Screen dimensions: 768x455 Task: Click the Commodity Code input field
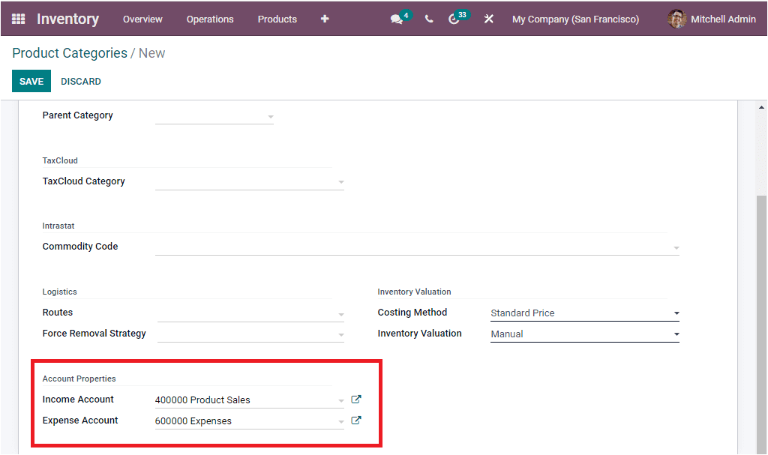pos(412,248)
